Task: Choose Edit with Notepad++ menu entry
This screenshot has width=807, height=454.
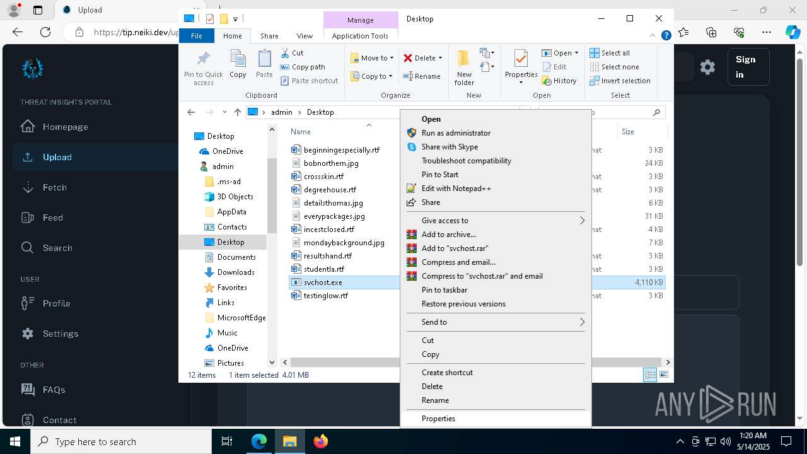Action: [496, 189]
